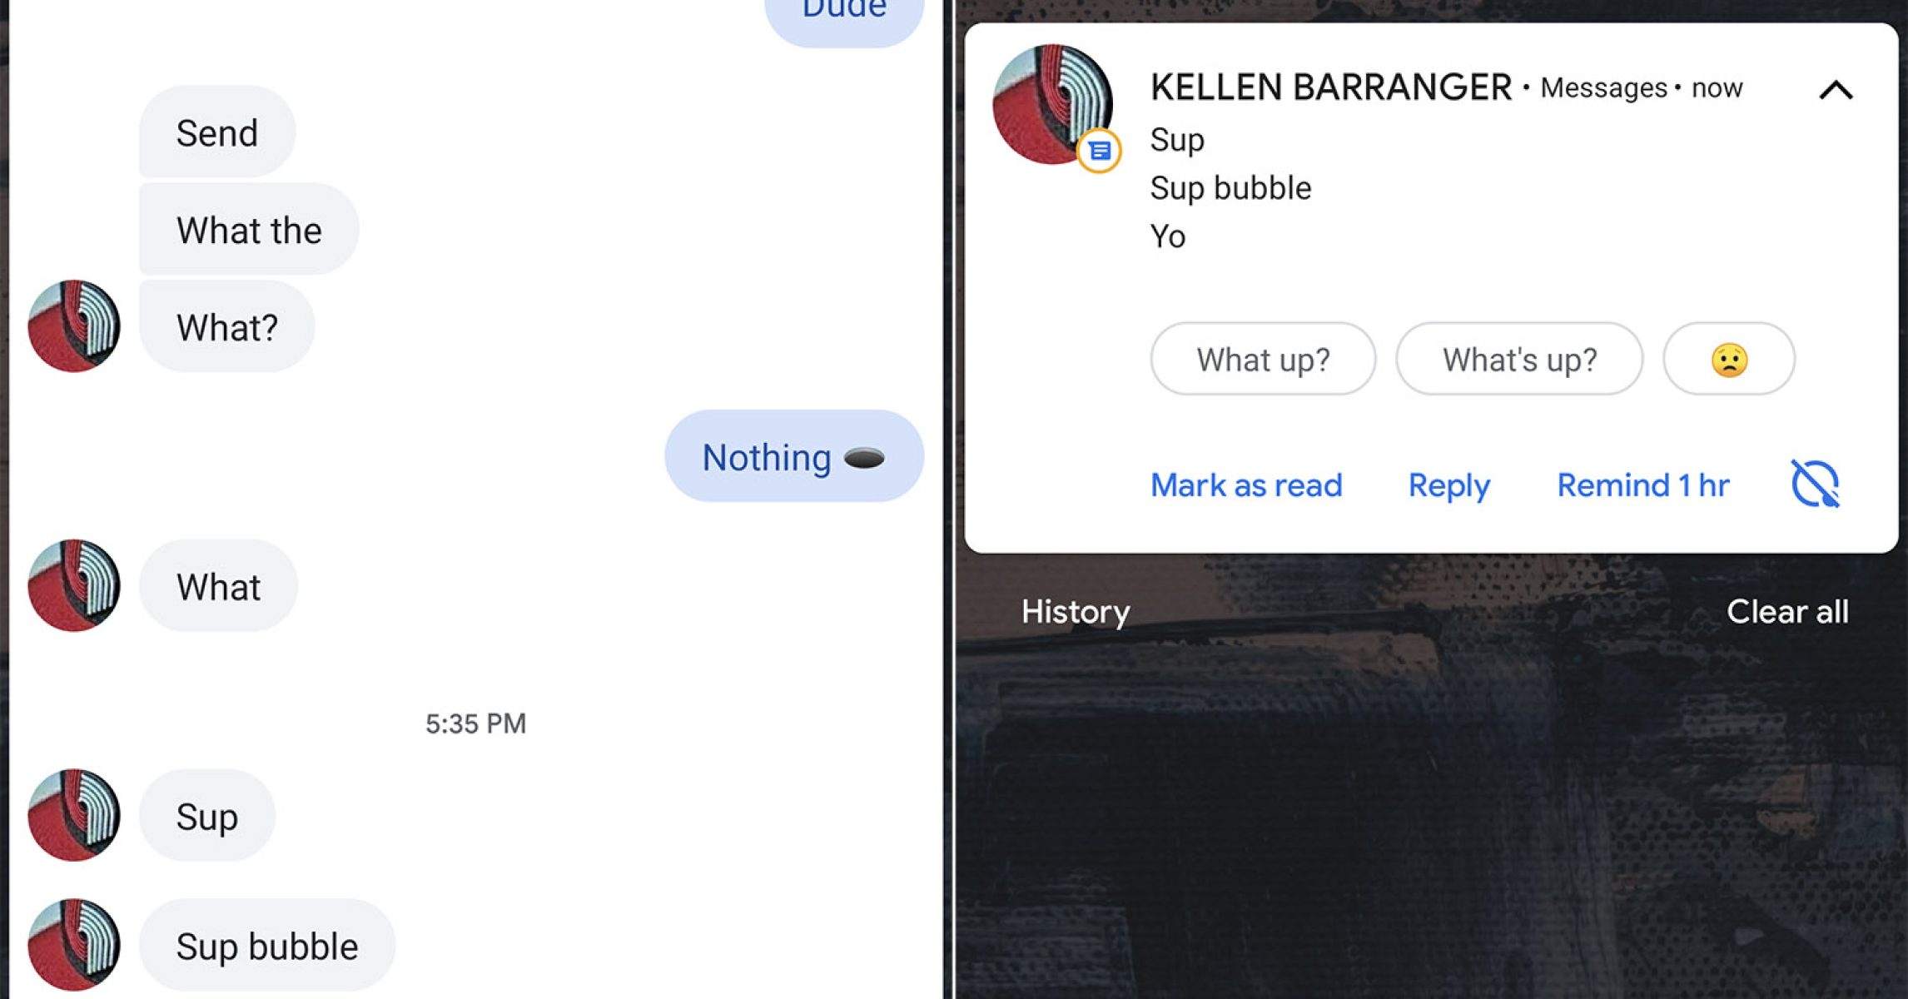1908x999 pixels.
Task: Tap the "Send" received message bubble
Action: (x=217, y=132)
